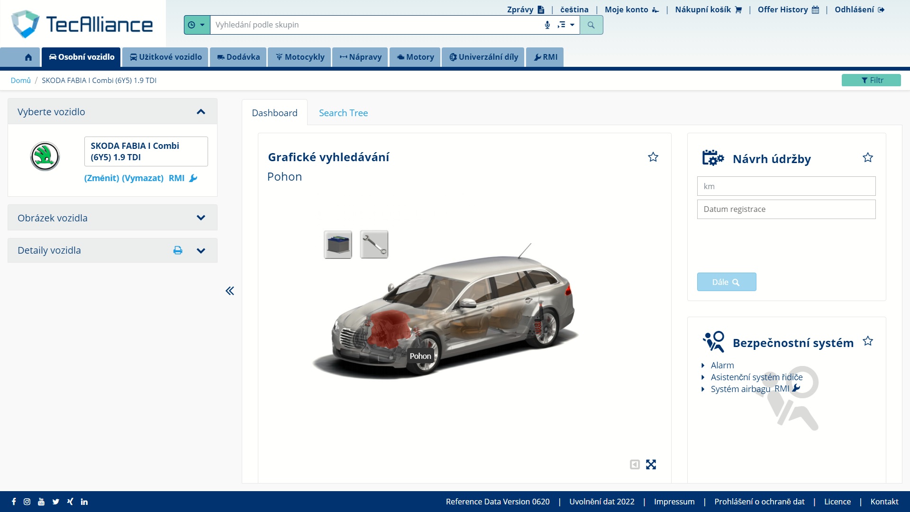
Task: Favorite the Návrh údržby widget star
Action: click(x=868, y=157)
